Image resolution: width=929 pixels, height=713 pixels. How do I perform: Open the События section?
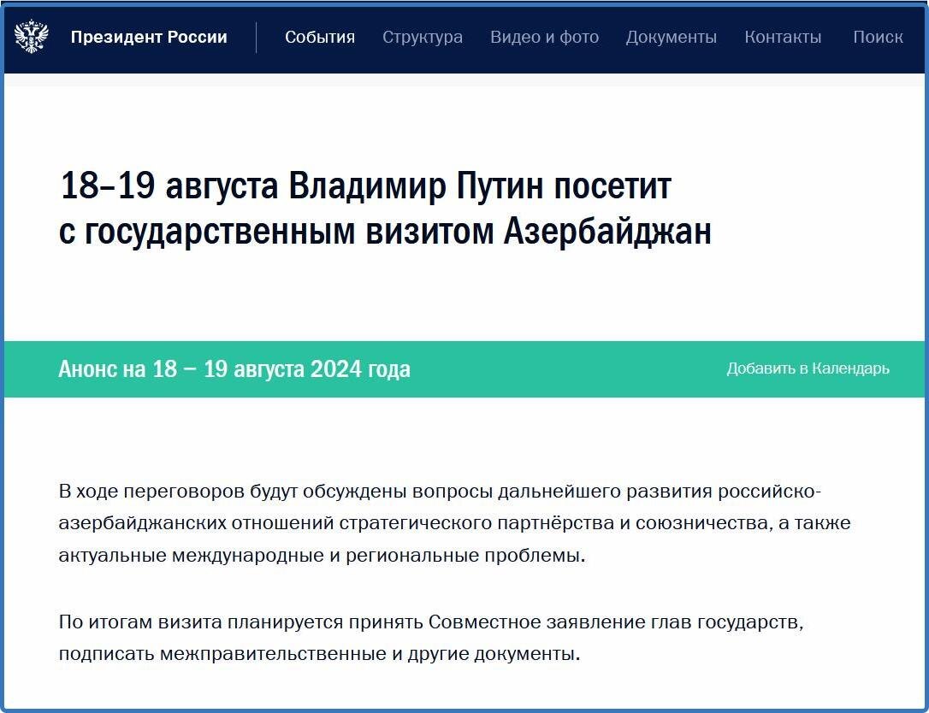tap(320, 38)
